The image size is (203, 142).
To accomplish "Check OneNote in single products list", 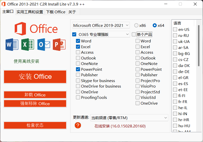I will click(x=138, y=63).
